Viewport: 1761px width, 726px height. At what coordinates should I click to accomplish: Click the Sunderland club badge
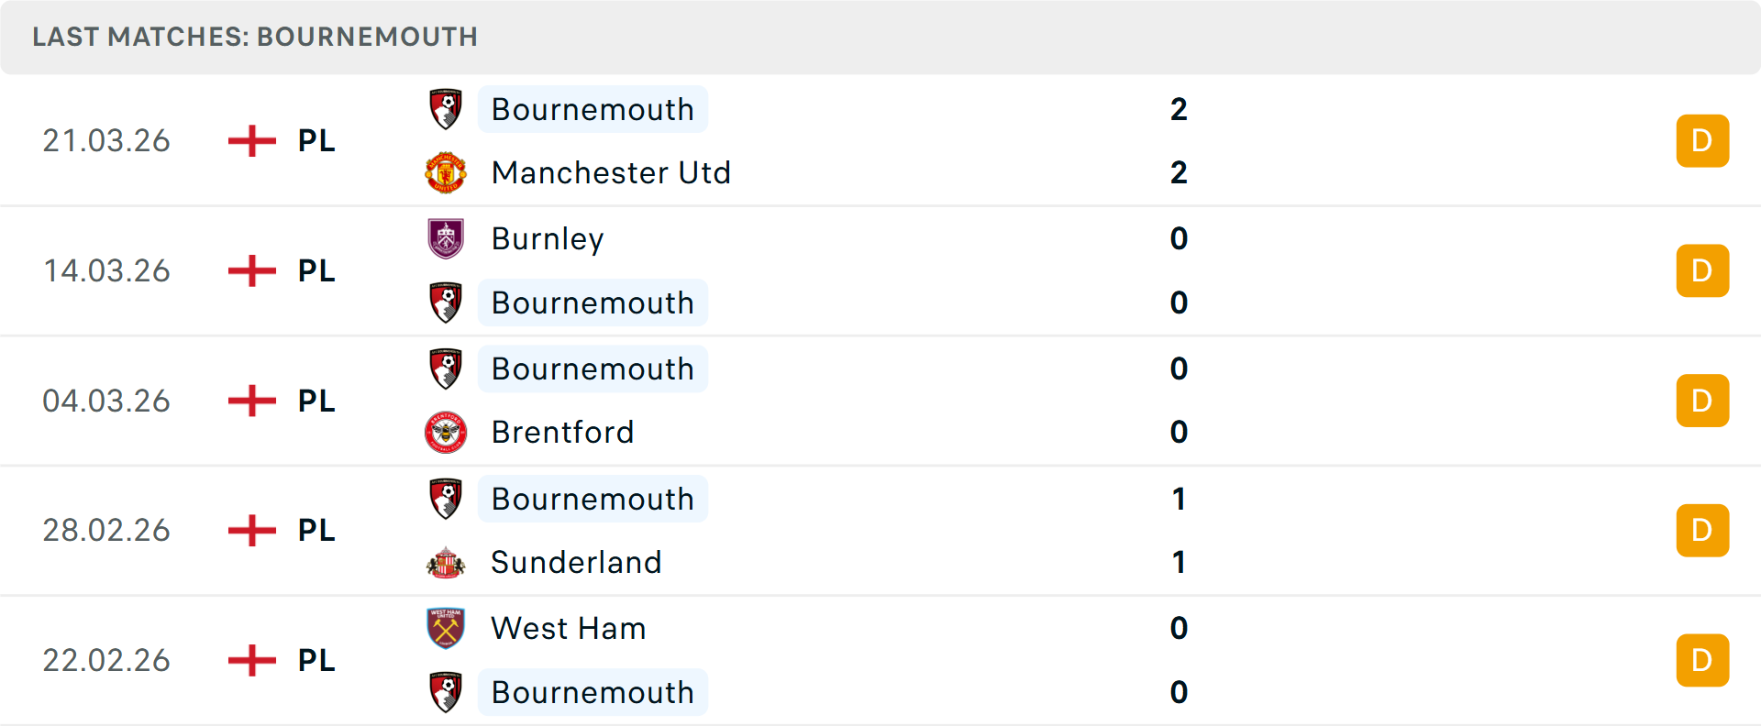click(x=446, y=562)
